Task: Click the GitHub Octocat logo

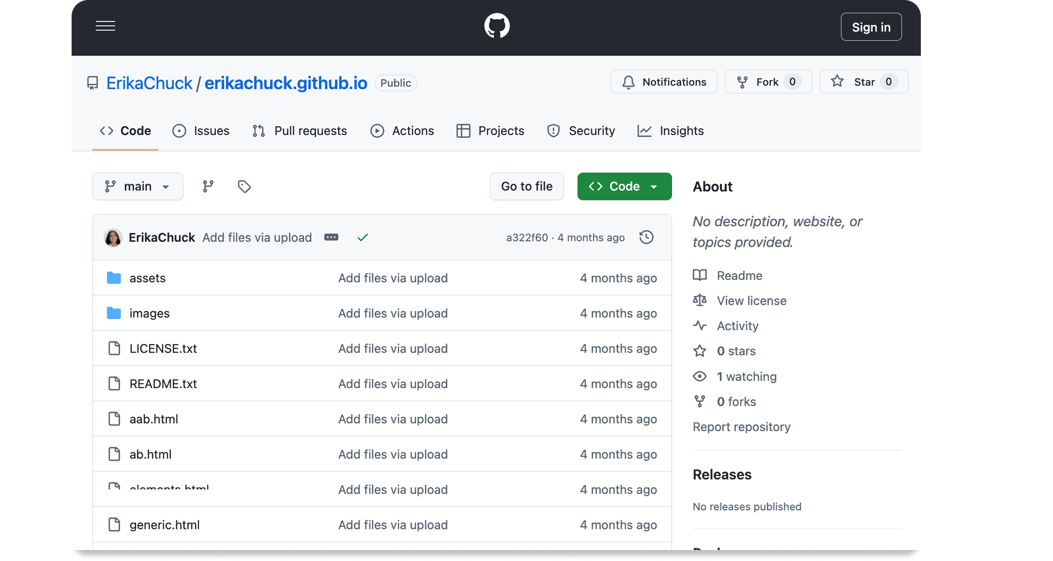Action: click(497, 26)
